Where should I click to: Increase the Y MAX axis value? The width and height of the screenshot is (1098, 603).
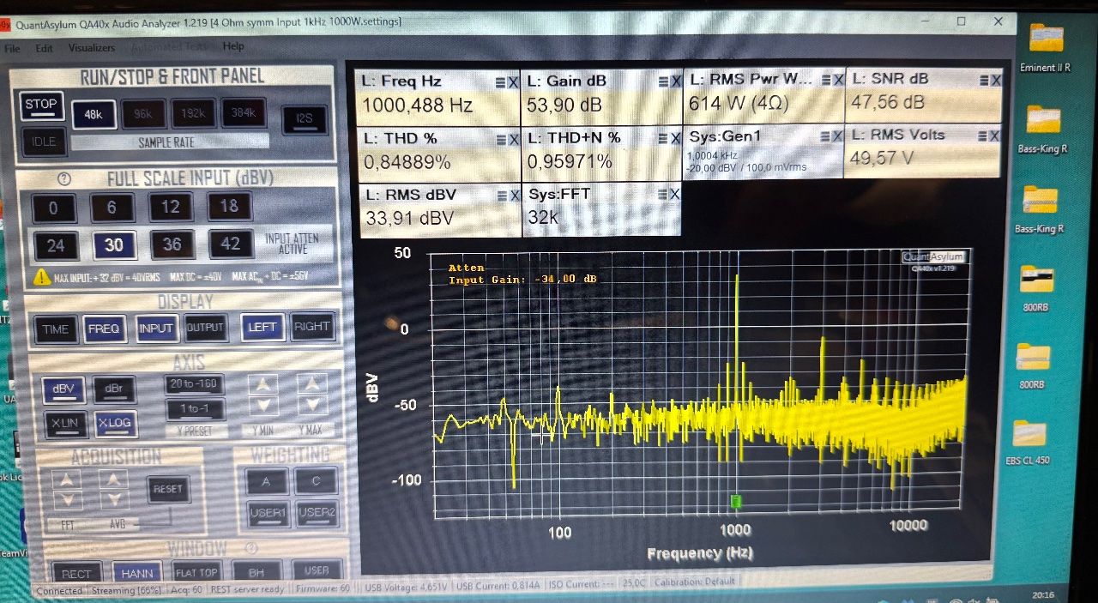(x=312, y=384)
